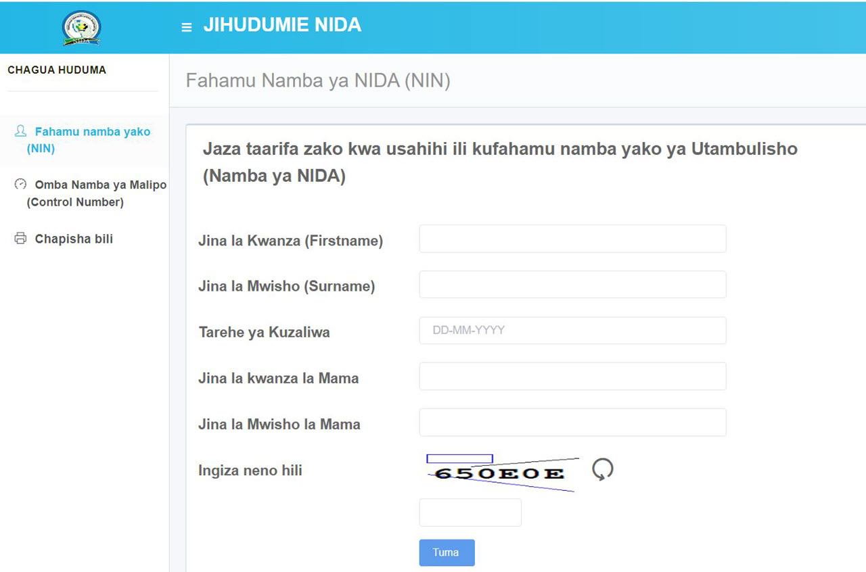Image resolution: width=866 pixels, height=572 pixels.
Task: Click the NIDA logo in header
Action: (x=81, y=27)
